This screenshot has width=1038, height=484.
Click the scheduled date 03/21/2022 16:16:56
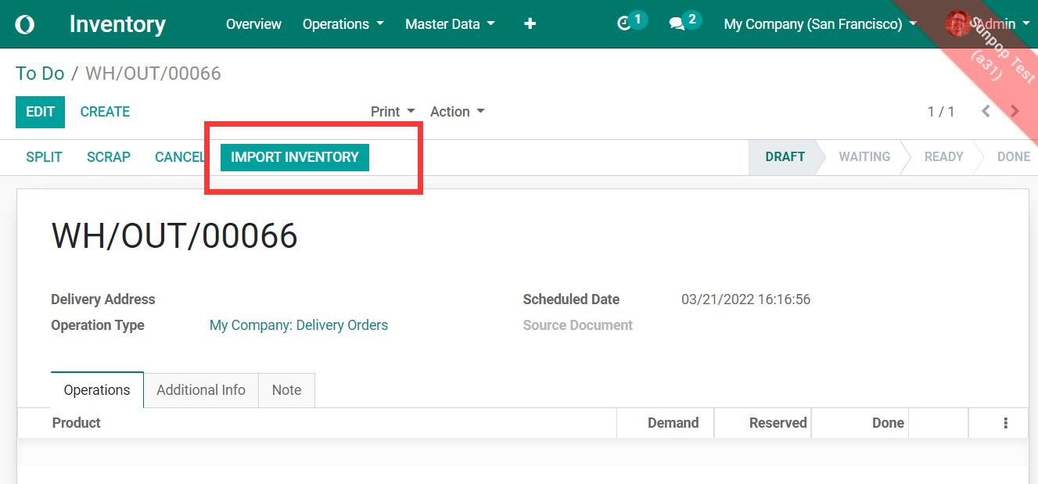pos(745,299)
